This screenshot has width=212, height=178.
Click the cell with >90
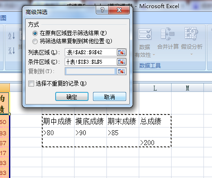pos(91,132)
